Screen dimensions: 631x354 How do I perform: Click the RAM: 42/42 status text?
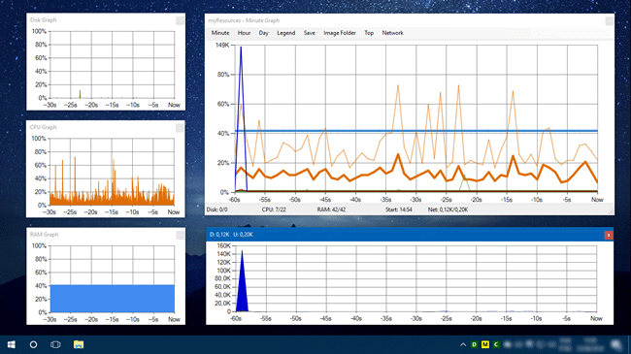point(331,209)
